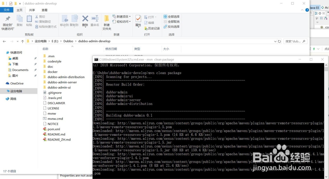Screen dimensions: 329x179
Task: Click the Pin to Quick Access icon
Action: point(8,19)
